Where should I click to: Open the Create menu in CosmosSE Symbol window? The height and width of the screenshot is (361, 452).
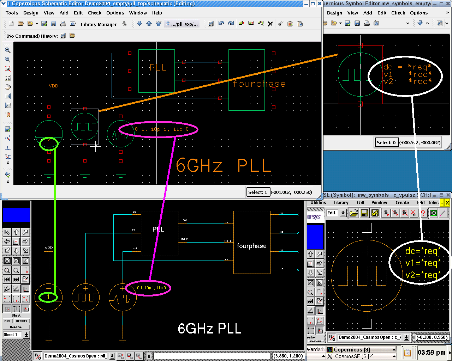coord(402,203)
